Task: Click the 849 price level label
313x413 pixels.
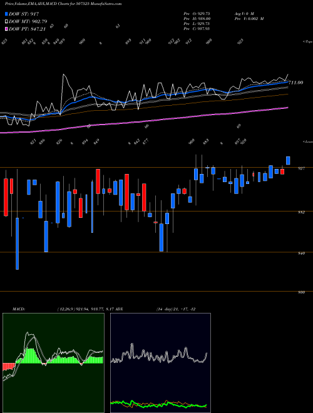Action: coord(301,253)
